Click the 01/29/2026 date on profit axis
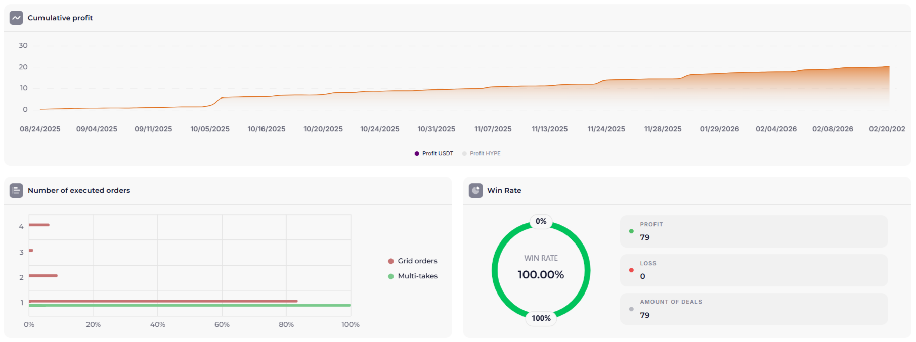This screenshot has height=342, width=916. (x=719, y=129)
